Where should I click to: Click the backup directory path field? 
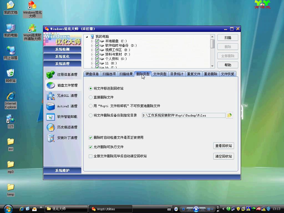[184, 115]
